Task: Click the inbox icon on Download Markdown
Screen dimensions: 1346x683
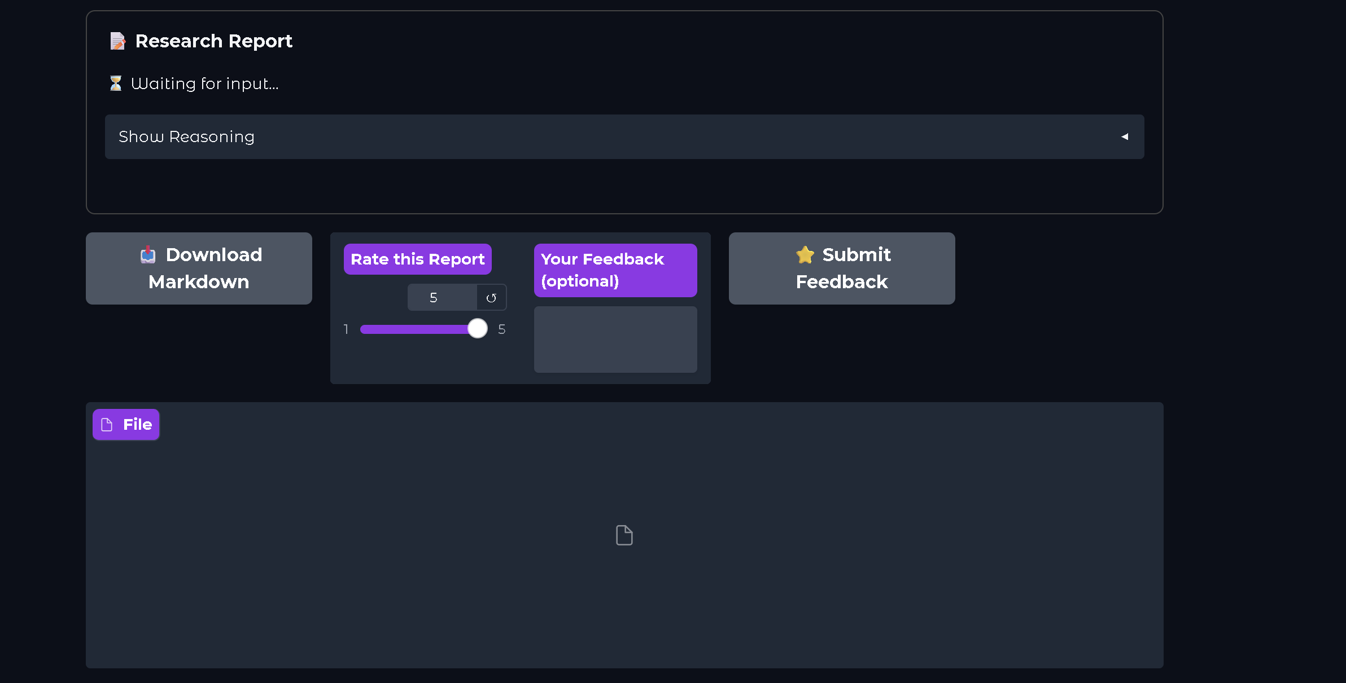Action: point(148,255)
